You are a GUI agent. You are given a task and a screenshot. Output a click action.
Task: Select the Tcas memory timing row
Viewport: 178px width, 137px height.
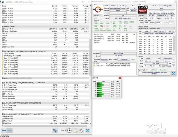click(x=45, y=33)
